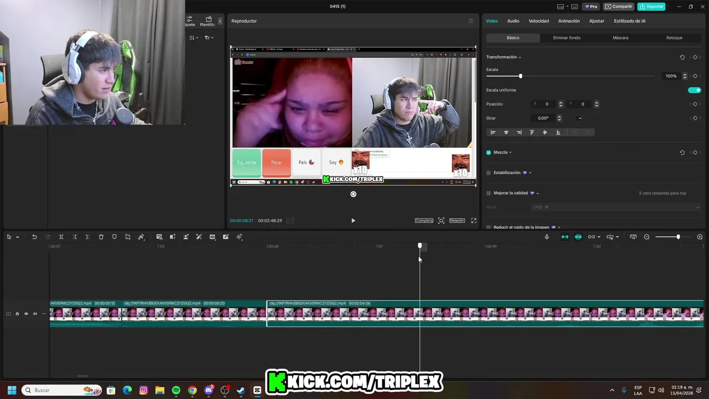Open the Animación tab
Viewport: 709px width, 399px height.
click(569, 21)
